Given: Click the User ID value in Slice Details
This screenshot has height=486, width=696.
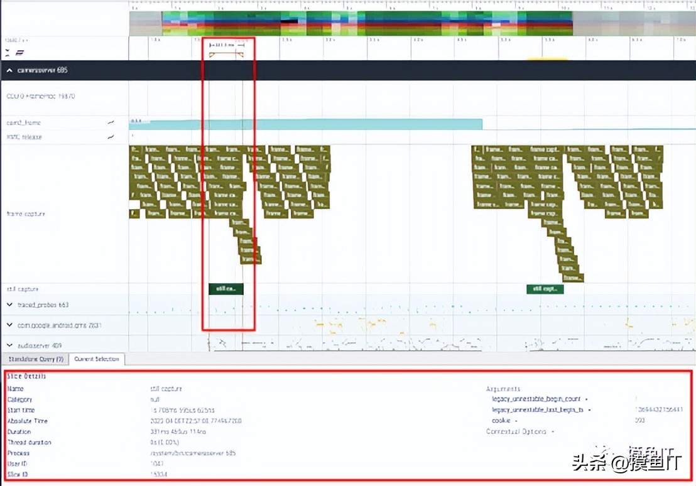Looking at the screenshot, I should 156,464.
